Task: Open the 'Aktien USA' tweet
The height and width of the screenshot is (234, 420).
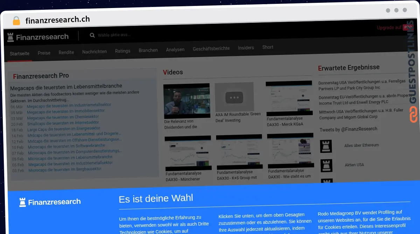Action: pyautogui.click(x=354, y=165)
